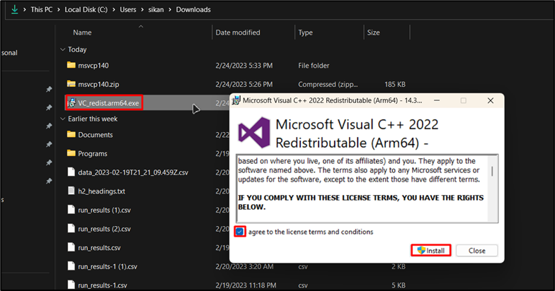Collapse the Today group
555x291 pixels.
(x=62, y=49)
